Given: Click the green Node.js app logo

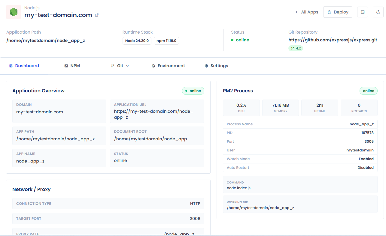Looking at the screenshot, I should 14,12.
